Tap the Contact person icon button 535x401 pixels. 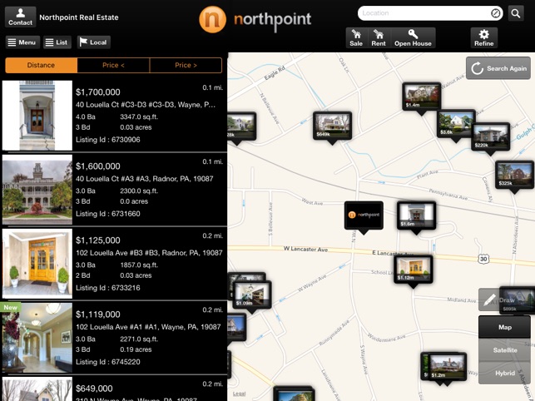click(x=21, y=17)
